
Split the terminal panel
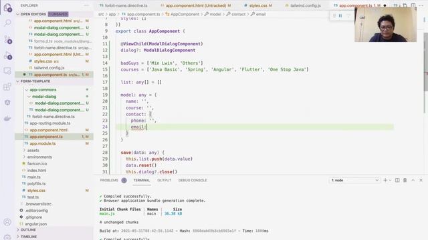point(397,180)
